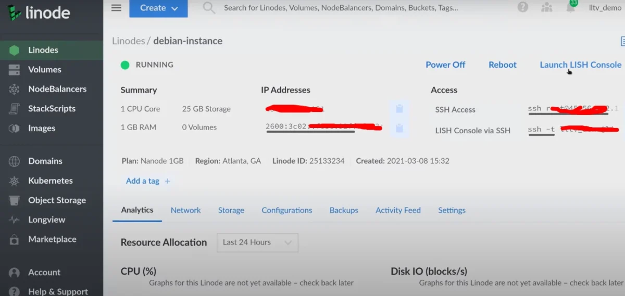Viewport: 625px width, 296px height.
Task: Click the Region: Atlanta, GA text
Action: point(228,161)
